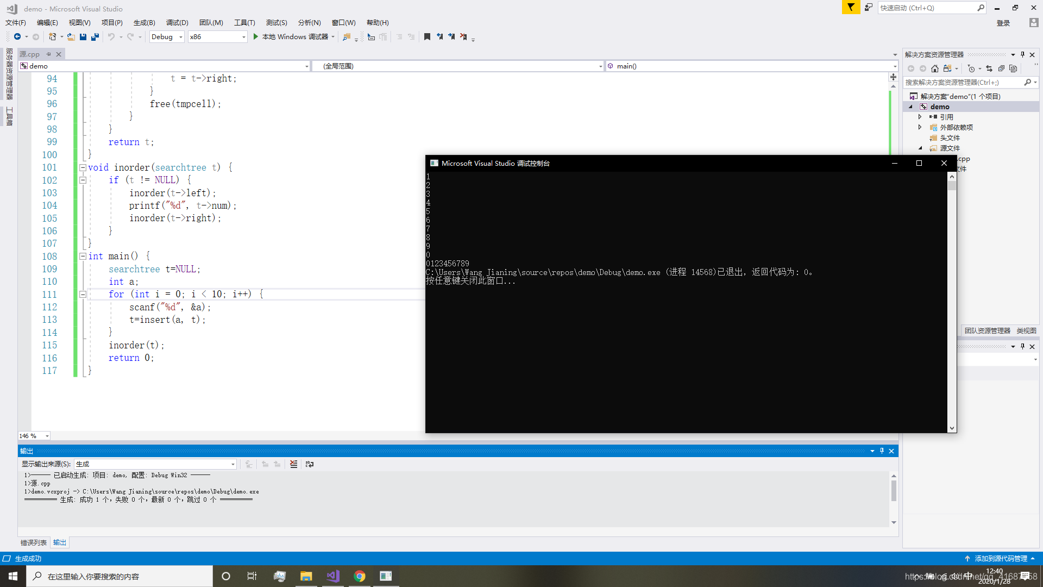Collapse the for loop fold marker
This screenshot has width=1043, height=587.
(83, 294)
